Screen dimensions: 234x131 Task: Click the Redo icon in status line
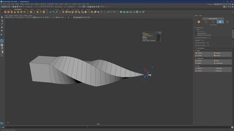click(22, 7)
